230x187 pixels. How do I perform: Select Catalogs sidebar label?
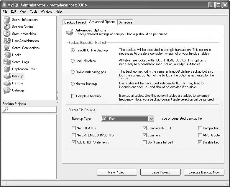click(18, 90)
